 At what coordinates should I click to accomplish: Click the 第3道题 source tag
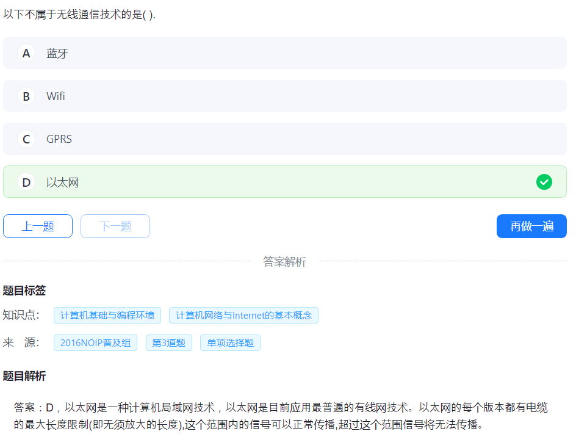(x=169, y=343)
